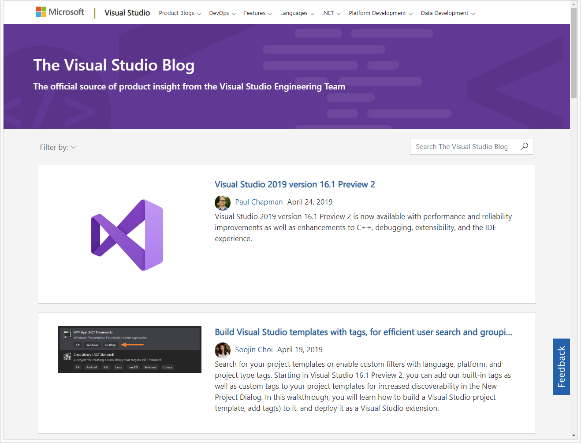Click Soojin Choi's avatar photo

click(223, 350)
